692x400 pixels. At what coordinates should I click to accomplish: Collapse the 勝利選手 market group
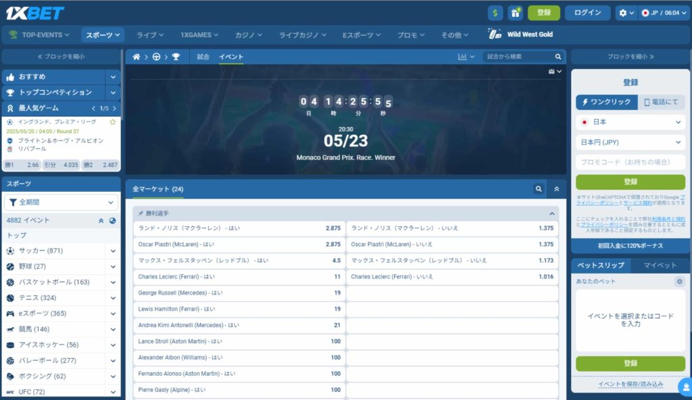[551, 214]
